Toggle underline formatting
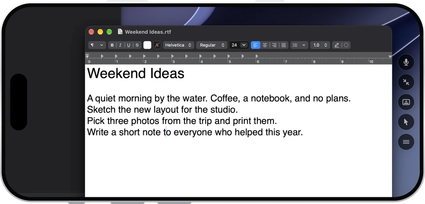Screen dimensions: 425x204 [128, 45]
